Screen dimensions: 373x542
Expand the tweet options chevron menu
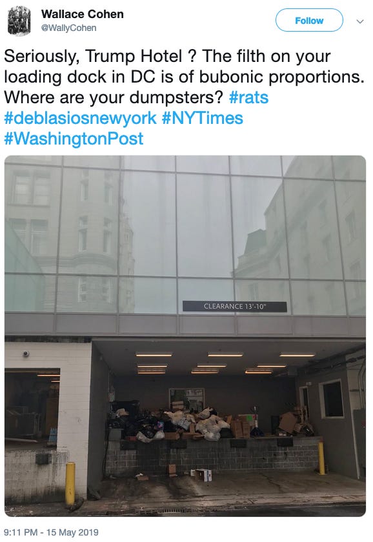pyautogui.click(x=360, y=21)
